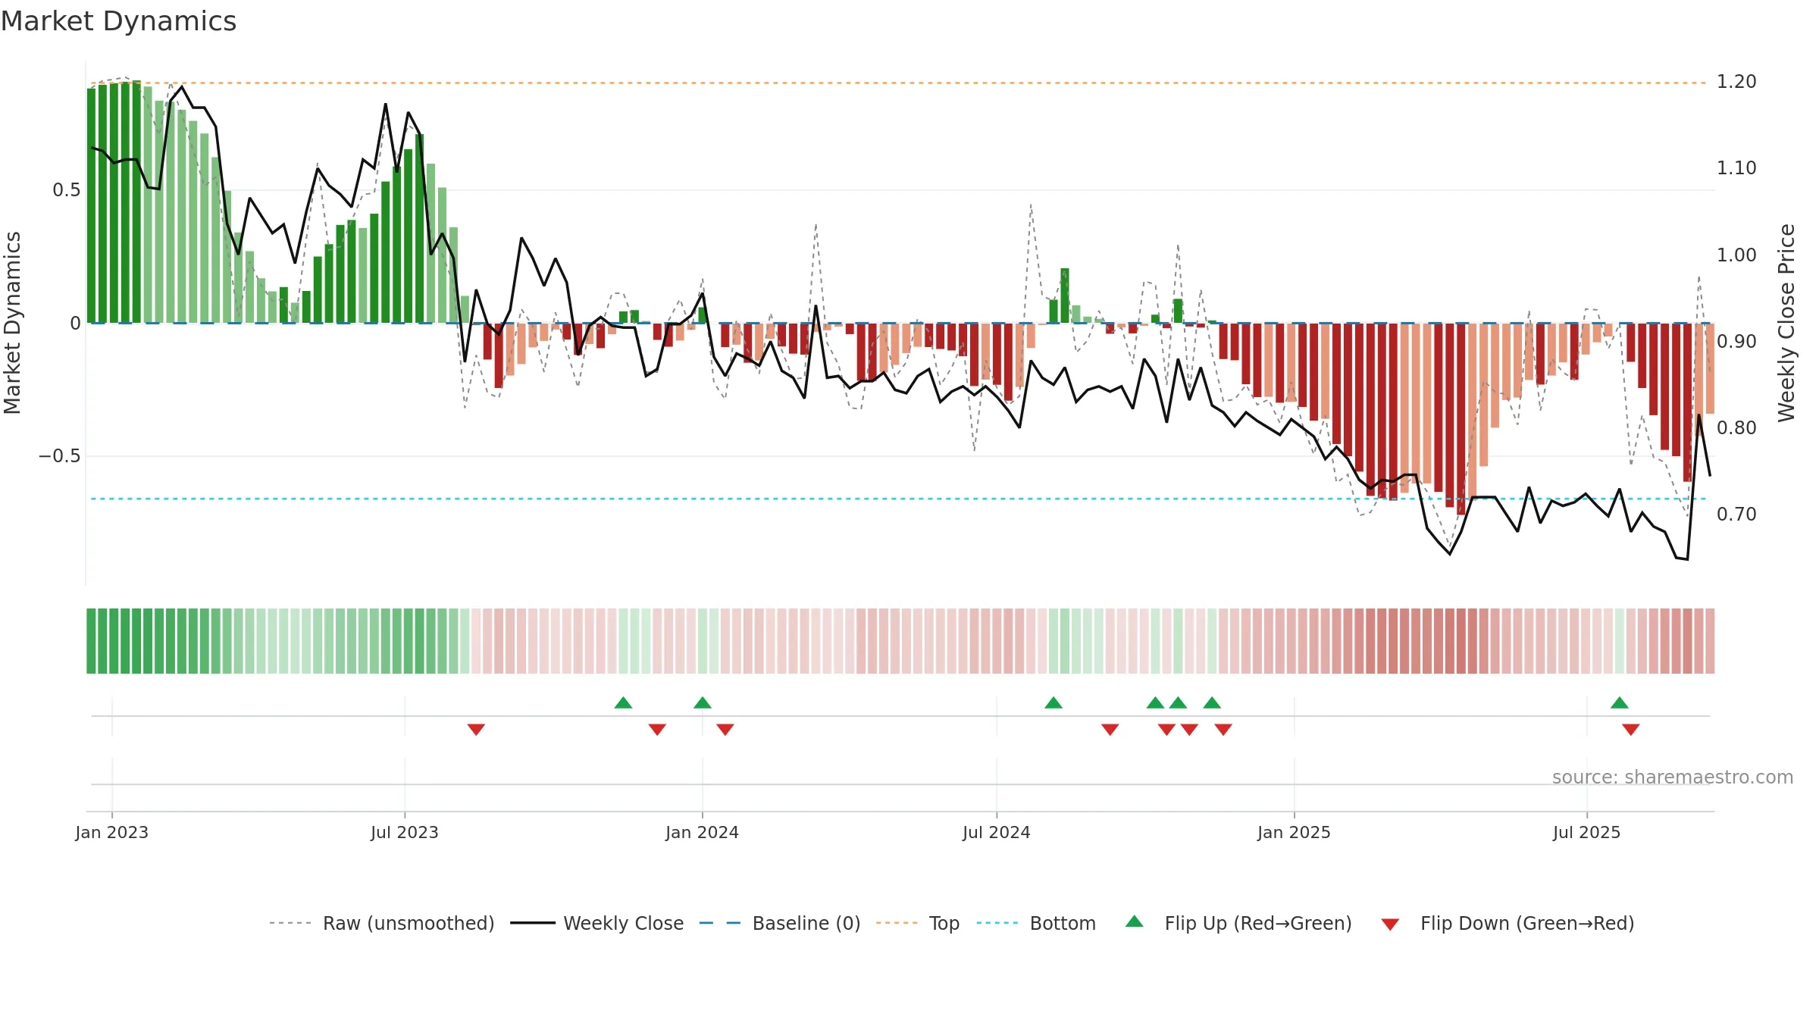Toggle the Raw (unsmoothed) legend entry
The image size is (1819, 1023).
tap(382, 923)
